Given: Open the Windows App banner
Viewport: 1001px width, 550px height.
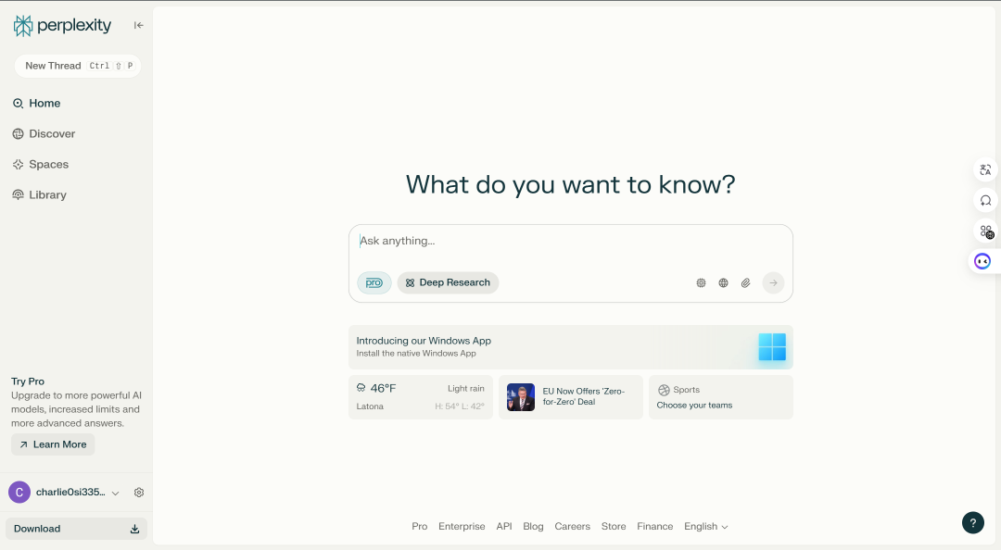Looking at the screenshot, I should coord(571,347).
